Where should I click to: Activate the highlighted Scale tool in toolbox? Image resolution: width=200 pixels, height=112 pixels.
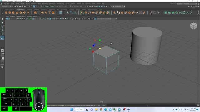coord(2,38)
